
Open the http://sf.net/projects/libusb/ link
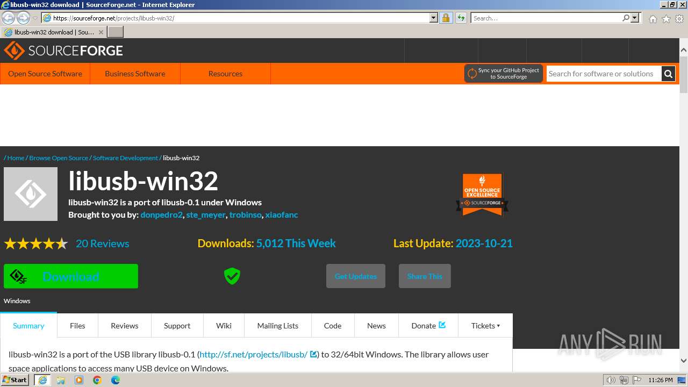click(x=253, y=355)
